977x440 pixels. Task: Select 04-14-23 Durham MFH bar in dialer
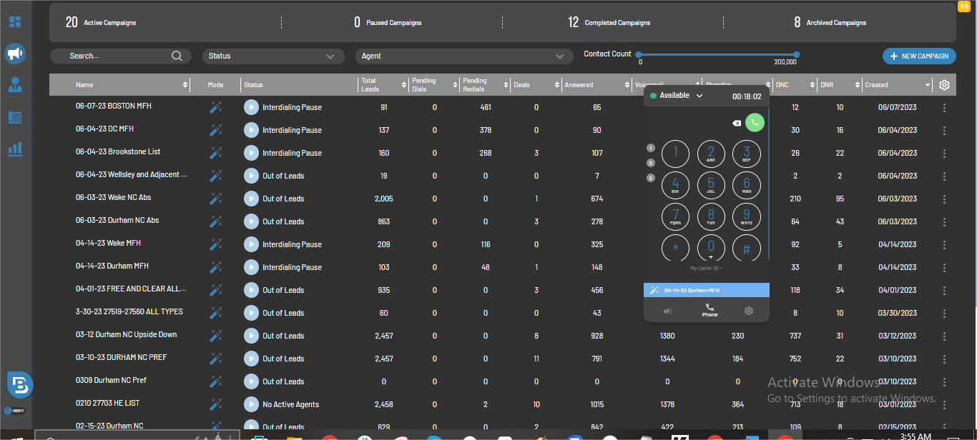click(707, 290)
